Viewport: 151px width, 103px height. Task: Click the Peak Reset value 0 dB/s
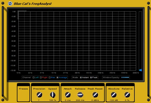pyautogui.click(x=95, y=100)
